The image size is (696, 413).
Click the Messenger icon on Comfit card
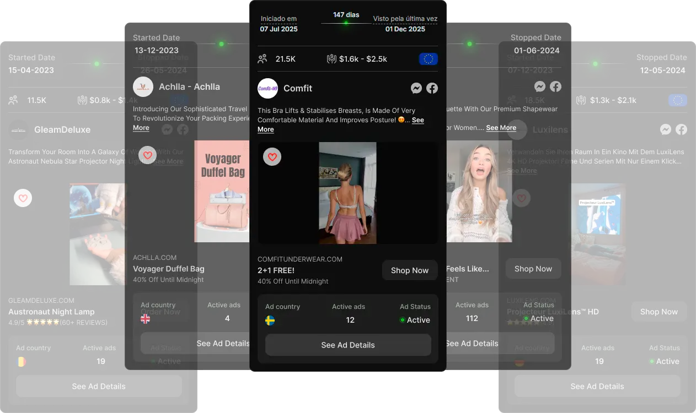tap(416, 88)
